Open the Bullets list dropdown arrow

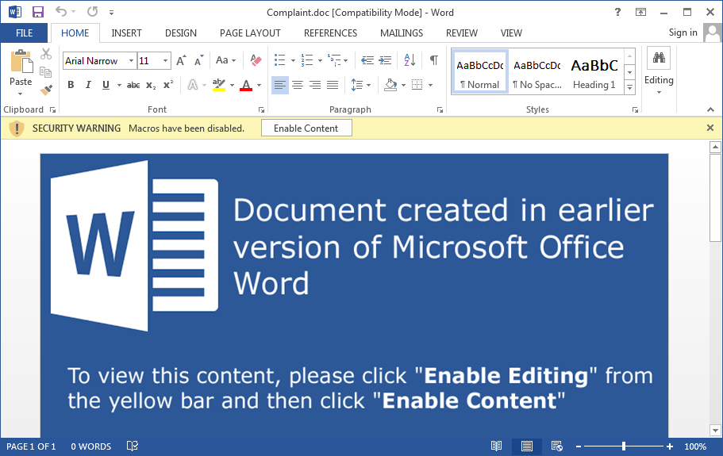tap(293, 60)
